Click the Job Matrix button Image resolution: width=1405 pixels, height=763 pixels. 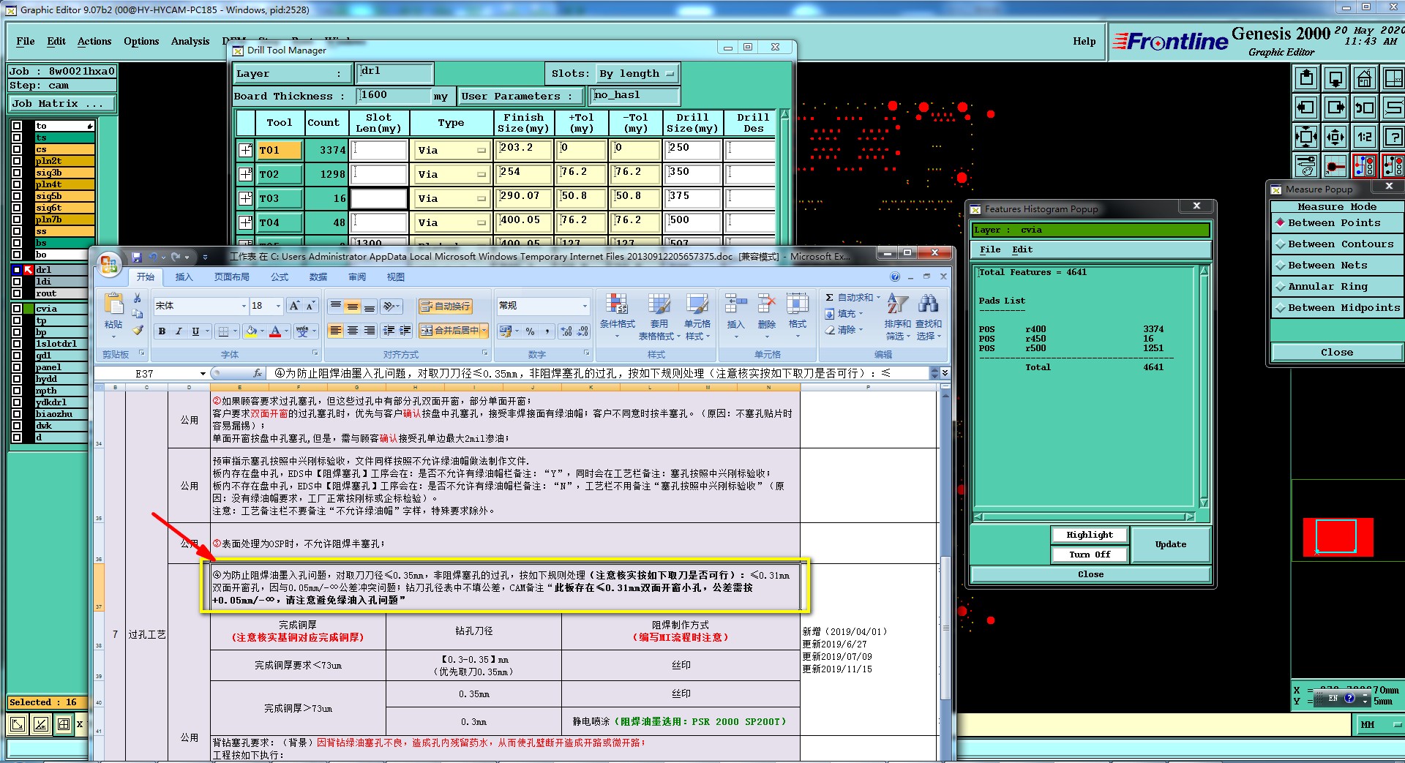pos(61,103)
